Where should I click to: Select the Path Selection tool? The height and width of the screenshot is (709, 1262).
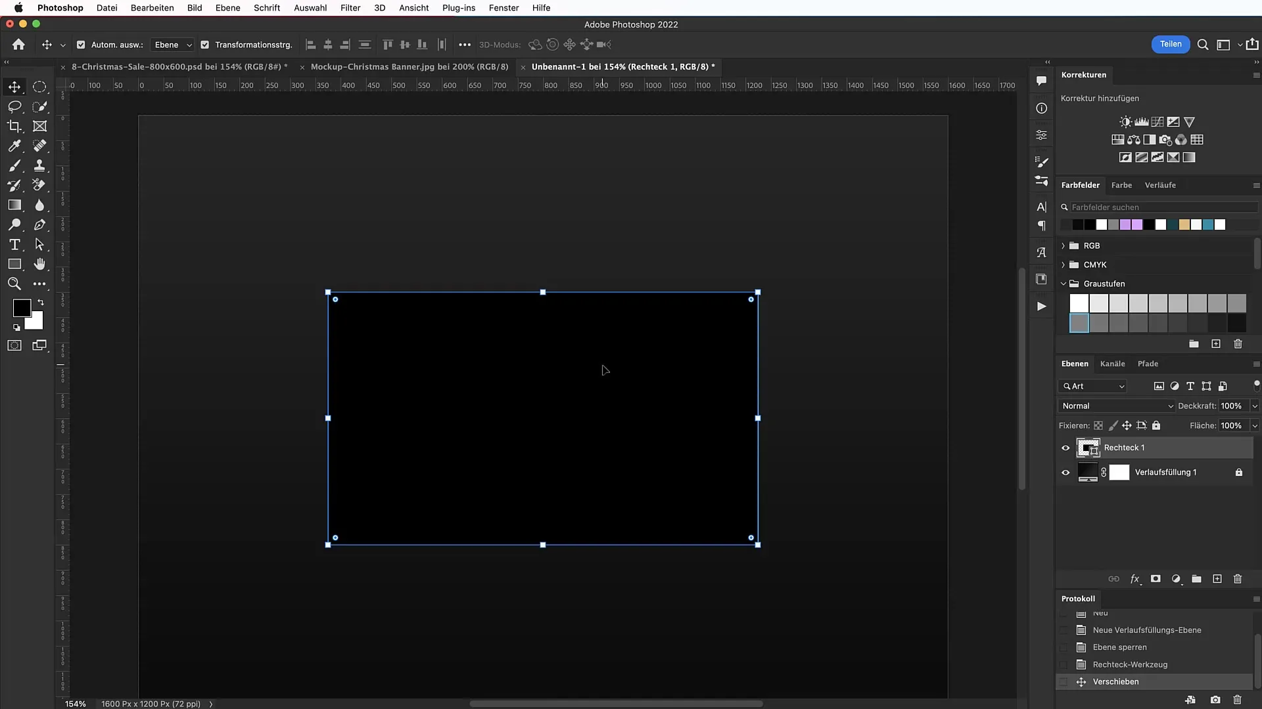click(x=39, y=244)
